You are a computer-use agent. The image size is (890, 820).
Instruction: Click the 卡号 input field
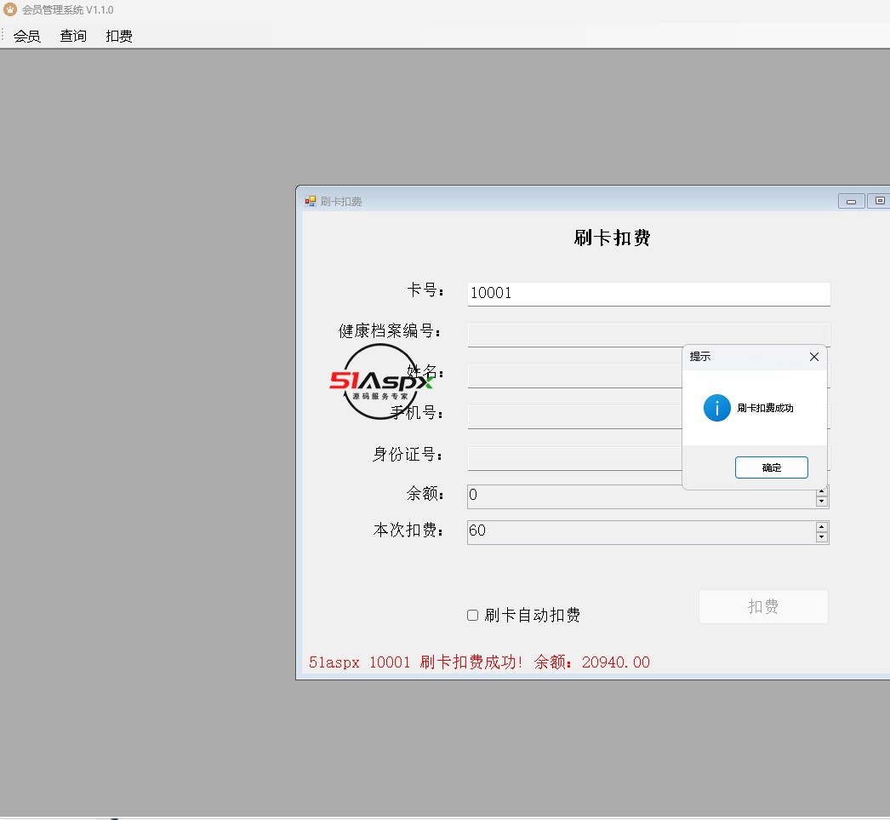[x=648, y=293]
